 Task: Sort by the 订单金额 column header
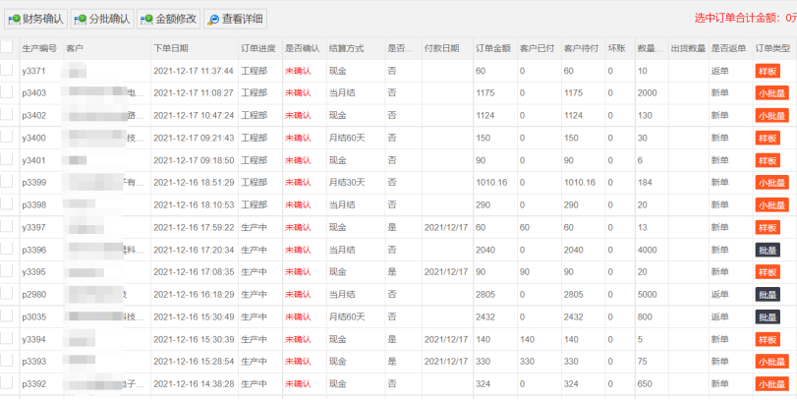coord(492,47)
